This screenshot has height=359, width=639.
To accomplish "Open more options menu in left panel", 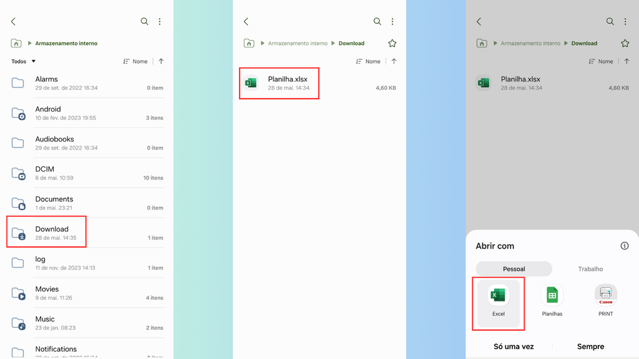I will click(160, 21).
